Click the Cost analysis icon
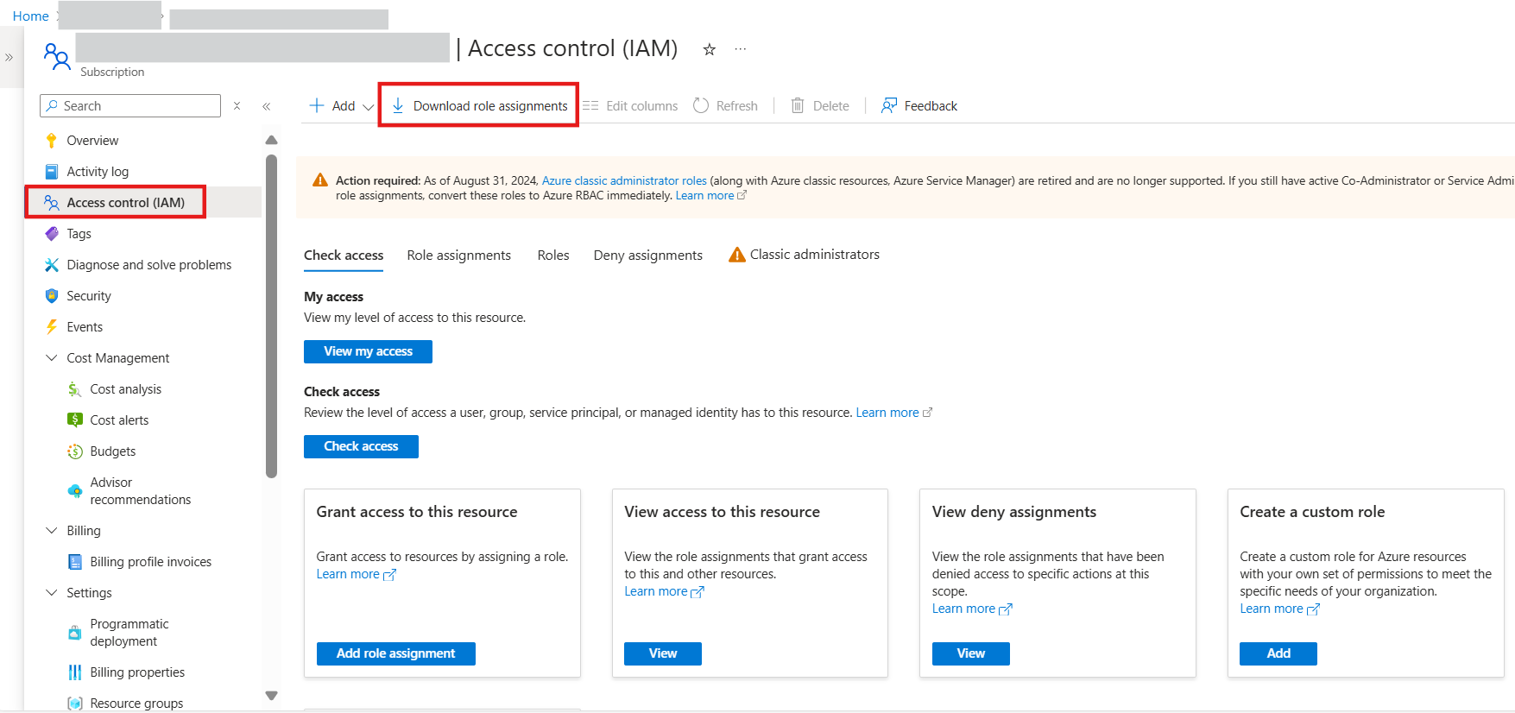This screenshot has width=1515, height=713. point(75,389)
